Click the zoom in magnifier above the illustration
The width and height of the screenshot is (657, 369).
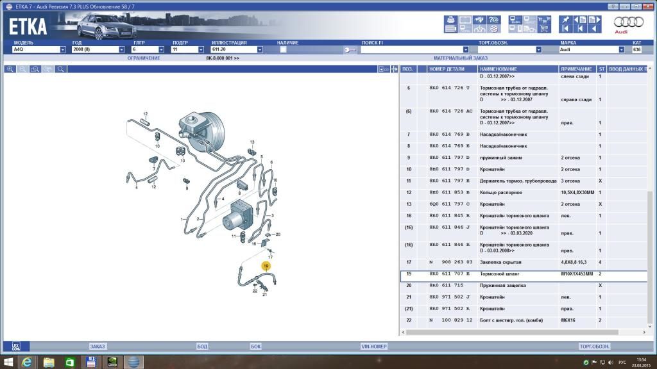tap(10, 69)
